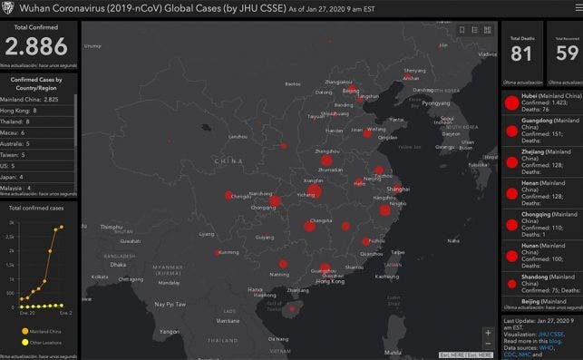583x360 pixels.
Task: Click the last yellow data point on the chart
Action: tap(62, 306)
